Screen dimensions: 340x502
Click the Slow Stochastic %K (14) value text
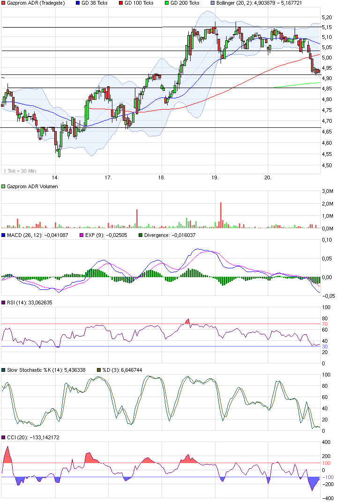[46, 370]
